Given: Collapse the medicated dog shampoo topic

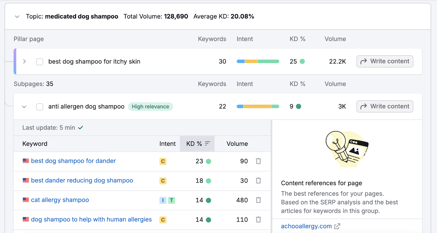Looking at the screenshot, I should [x=17, y=17].
